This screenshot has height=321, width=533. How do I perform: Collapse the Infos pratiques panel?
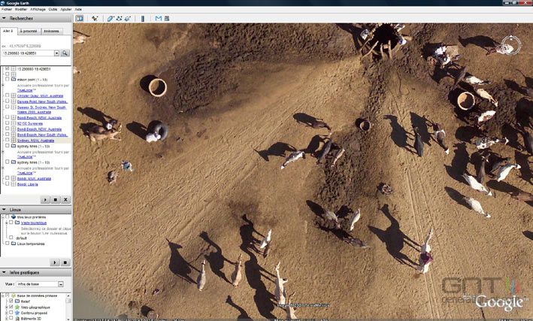click(4, 273)
